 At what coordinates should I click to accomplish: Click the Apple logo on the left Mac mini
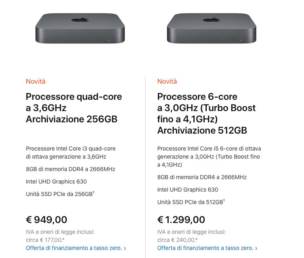(x=80, y=19)
